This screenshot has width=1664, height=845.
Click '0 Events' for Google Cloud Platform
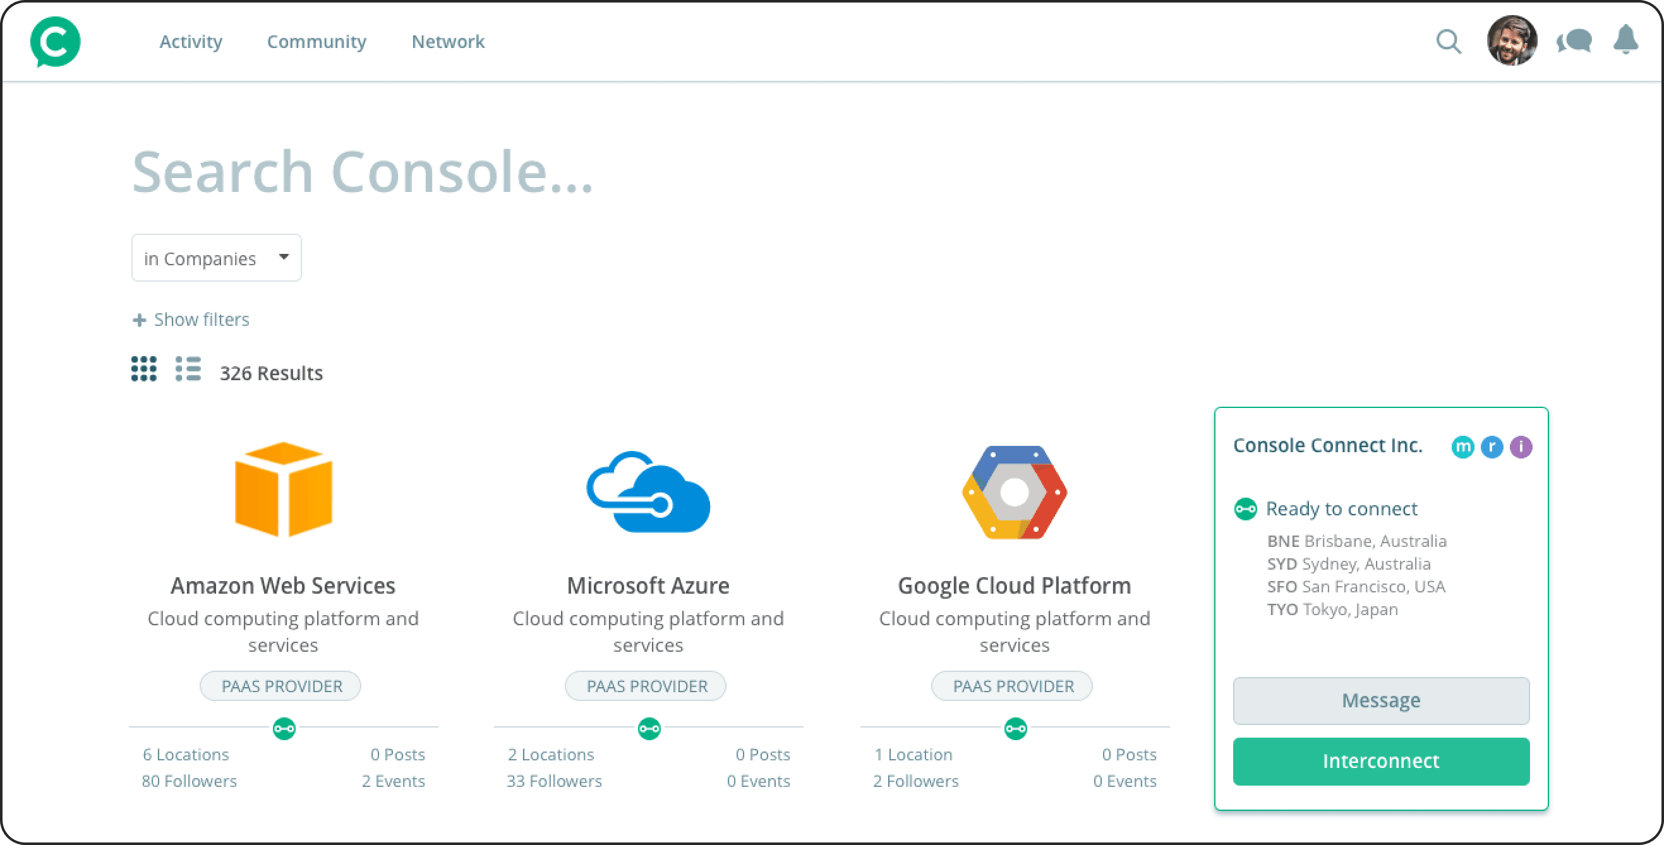tap(1124, 781)
